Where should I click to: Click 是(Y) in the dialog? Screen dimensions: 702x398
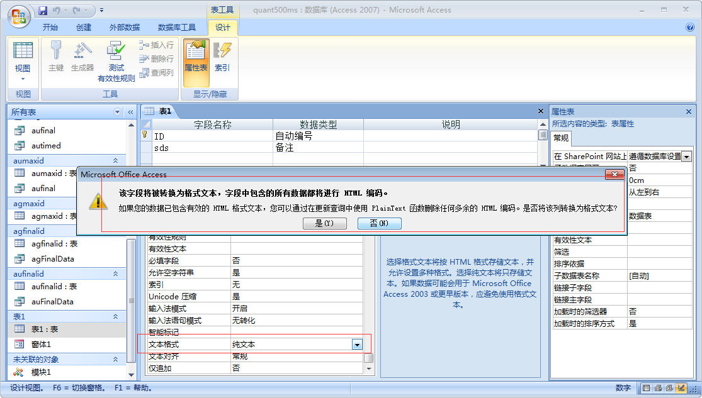pos(325,223)
